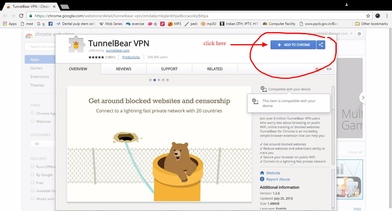Open the music-note bookmark icon after 'dj'

tap(162, 24)
